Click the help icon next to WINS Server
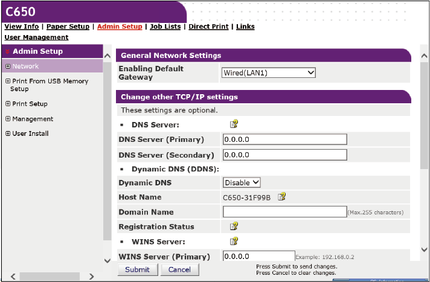The height and width of the screenshot is (282, 430). coord(234,241)
